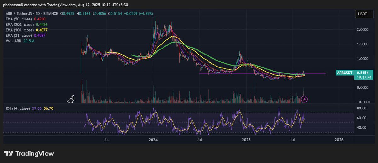Viewport: 378px width, 163px height.
Task: Click the 2026 label on time axis
Action: click(339, 139)
